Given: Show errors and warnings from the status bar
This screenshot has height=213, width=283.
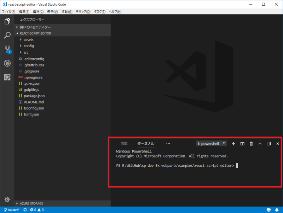Looking at the screenshot, I should pos(36,209).
